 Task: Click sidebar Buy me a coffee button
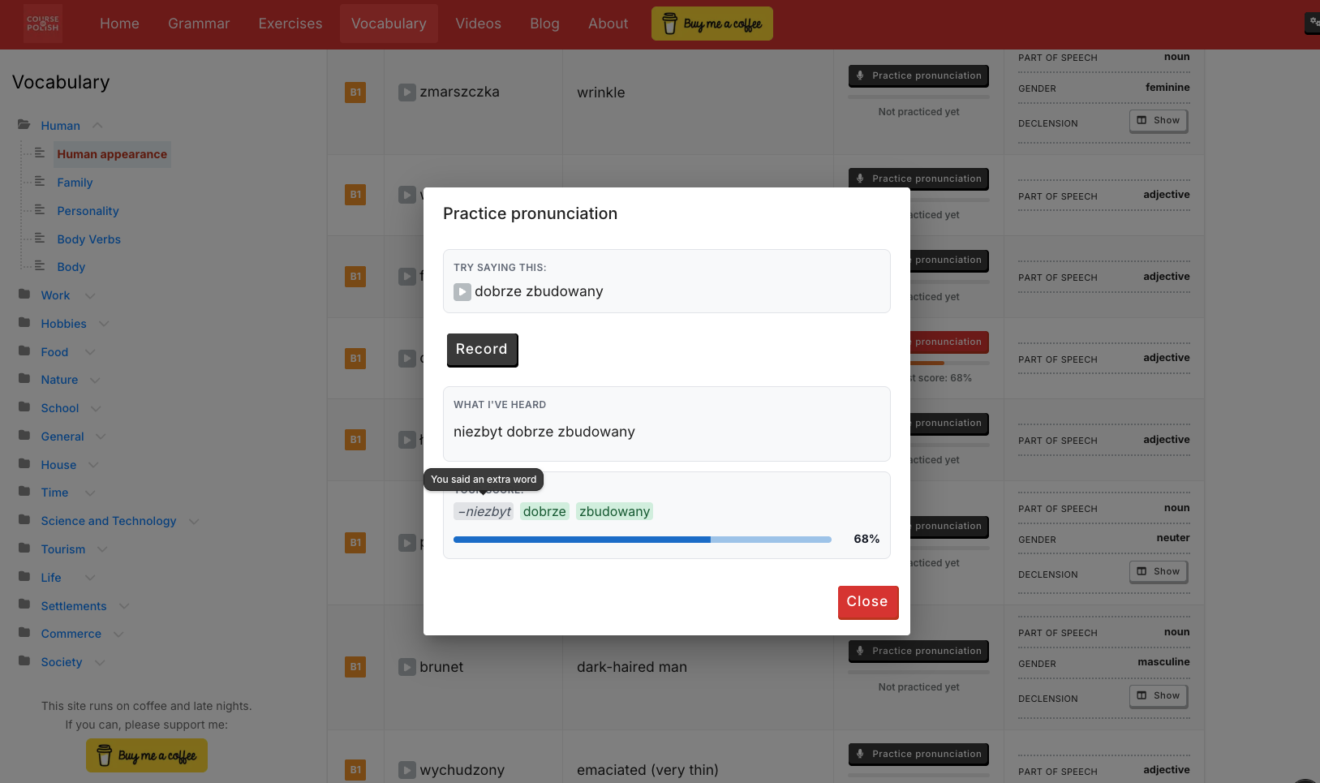point(147,755)
